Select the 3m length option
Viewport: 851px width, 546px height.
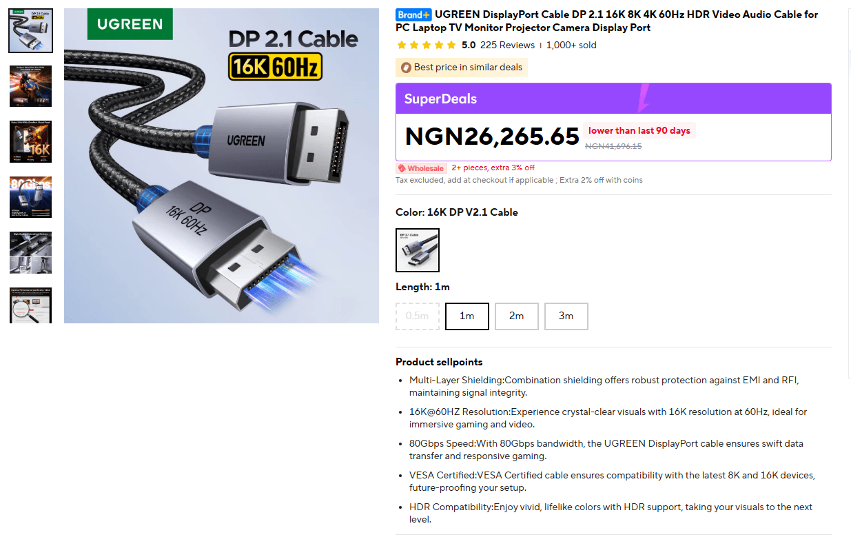[566, 316]
